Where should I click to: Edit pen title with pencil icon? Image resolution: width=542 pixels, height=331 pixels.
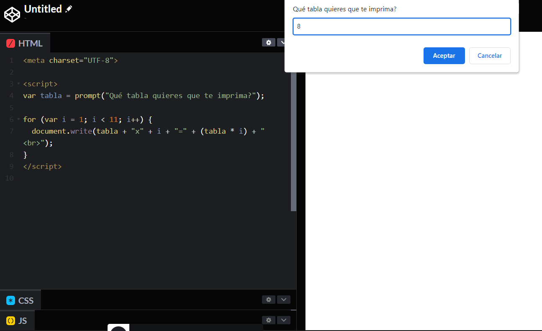[69, 9]
